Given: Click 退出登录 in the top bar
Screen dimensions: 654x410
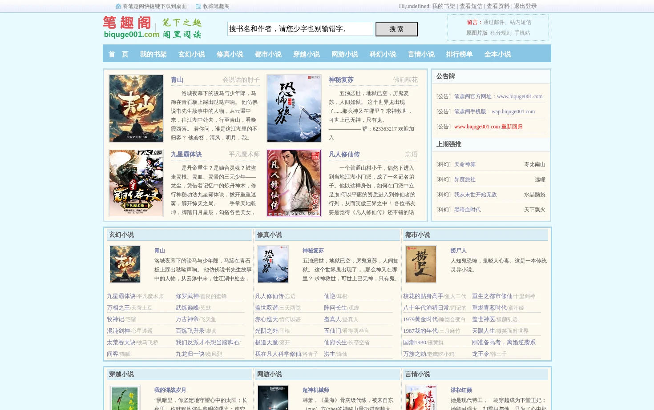Looking at the screenshot, I should coord(525,6).
